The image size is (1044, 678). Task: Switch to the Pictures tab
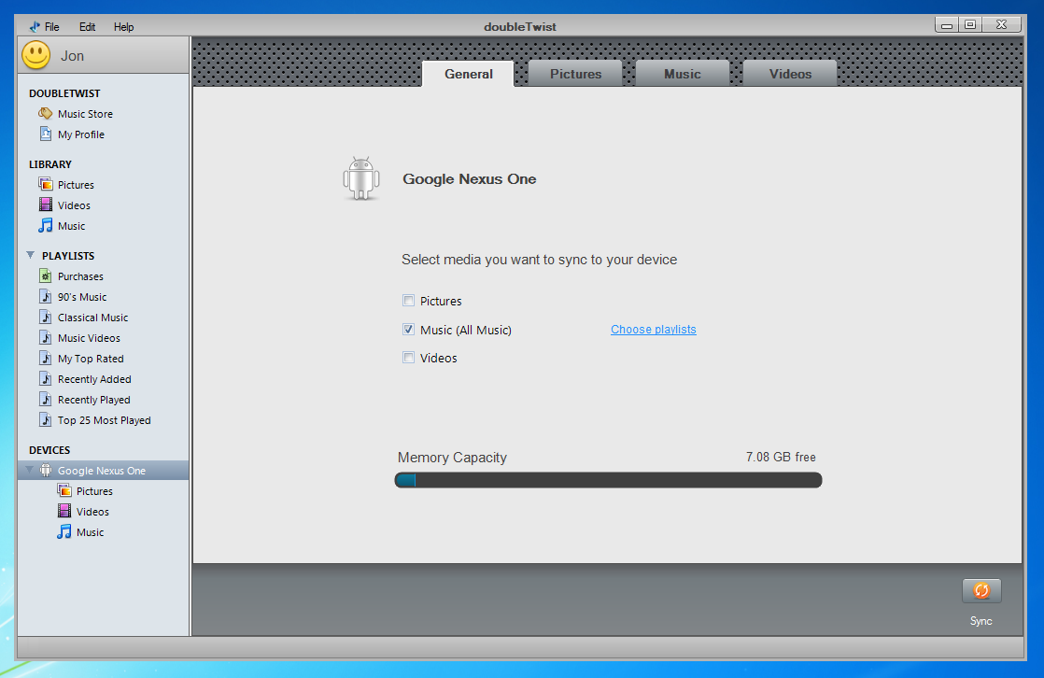575,74
